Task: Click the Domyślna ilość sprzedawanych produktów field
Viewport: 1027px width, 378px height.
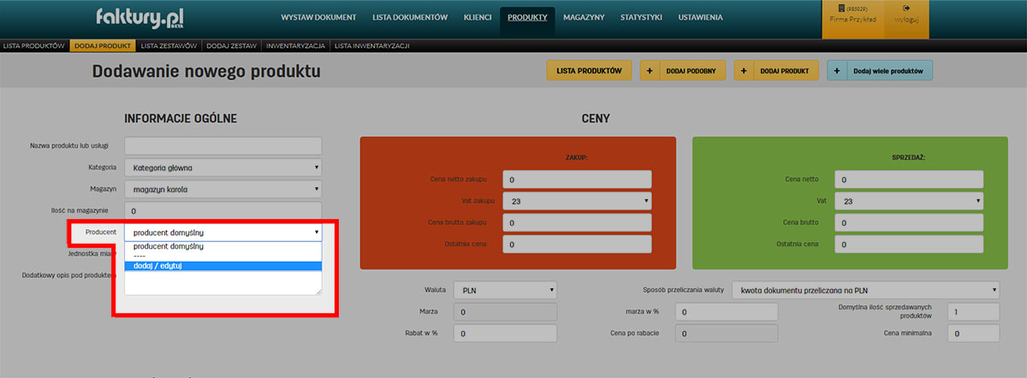Action: tap(973, 312)
